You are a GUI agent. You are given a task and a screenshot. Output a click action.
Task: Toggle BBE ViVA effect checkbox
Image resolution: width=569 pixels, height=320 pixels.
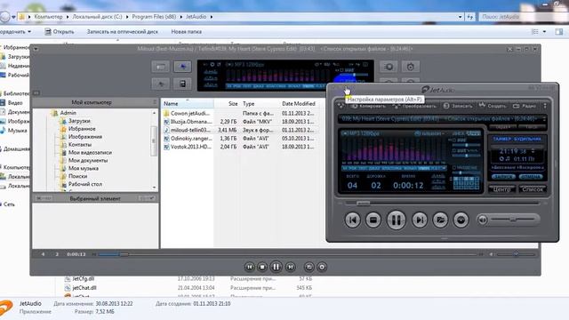point(454,150)
